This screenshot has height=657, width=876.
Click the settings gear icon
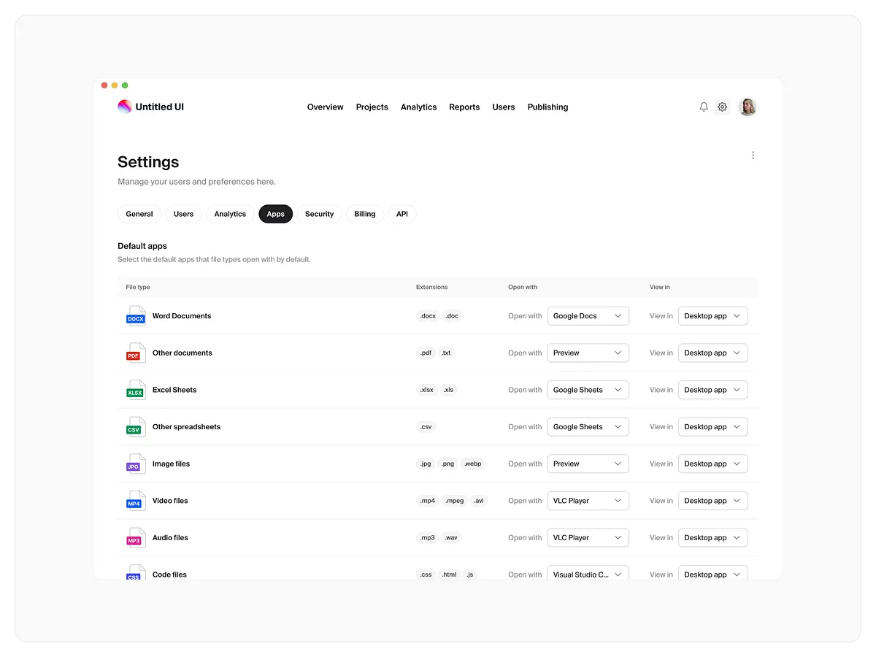[x=722, y=107]
